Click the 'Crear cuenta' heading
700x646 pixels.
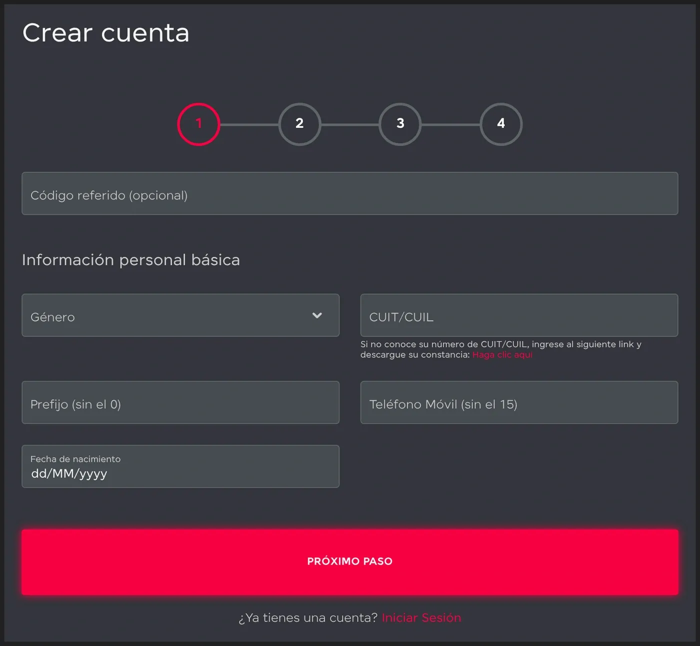click(106, 33)
